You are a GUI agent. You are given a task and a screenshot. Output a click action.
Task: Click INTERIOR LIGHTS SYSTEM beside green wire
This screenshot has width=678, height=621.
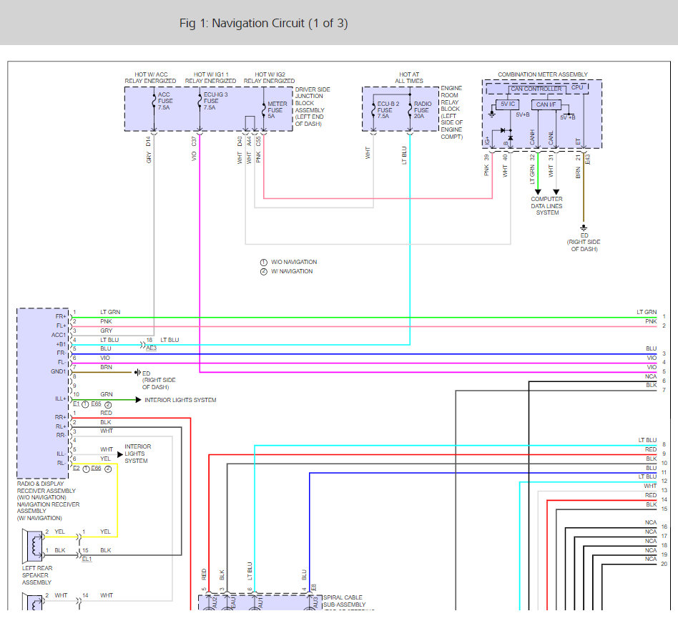[x=180, y=400]
